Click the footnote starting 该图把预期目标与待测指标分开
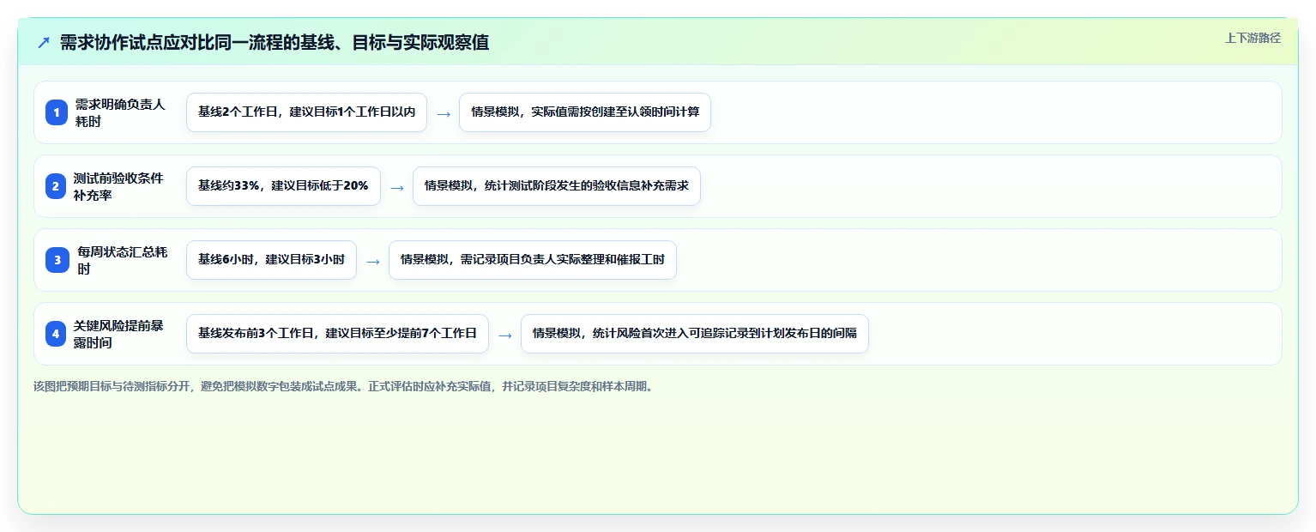Image resolution: width=1316 pixels, height=532 pixels. pyautogui.click(x=345, y=386)
